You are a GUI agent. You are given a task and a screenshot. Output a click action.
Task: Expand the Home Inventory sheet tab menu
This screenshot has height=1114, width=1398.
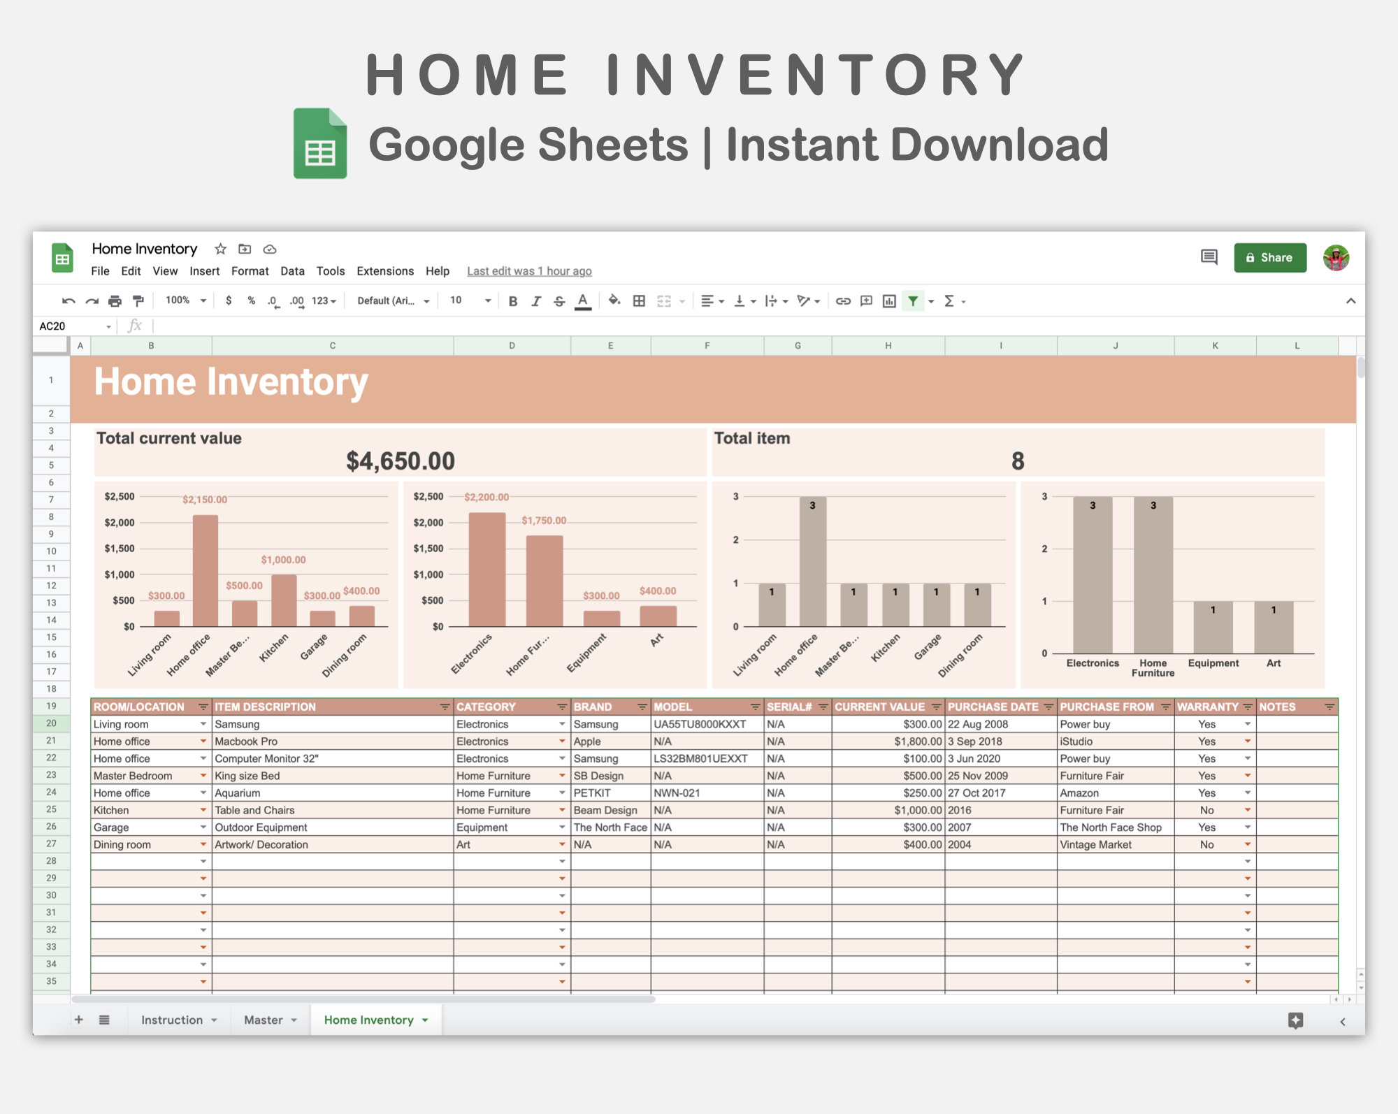[x=424, y=1020]
